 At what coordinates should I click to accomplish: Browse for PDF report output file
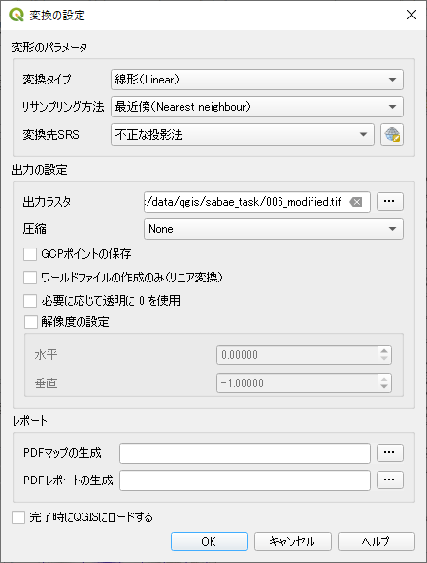[x=390, y=480]
